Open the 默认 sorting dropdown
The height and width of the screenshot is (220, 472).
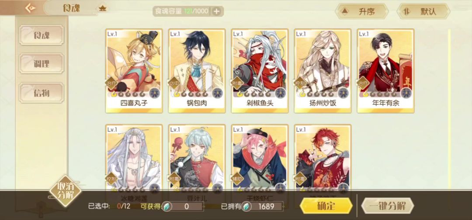(x=423, y=11)
